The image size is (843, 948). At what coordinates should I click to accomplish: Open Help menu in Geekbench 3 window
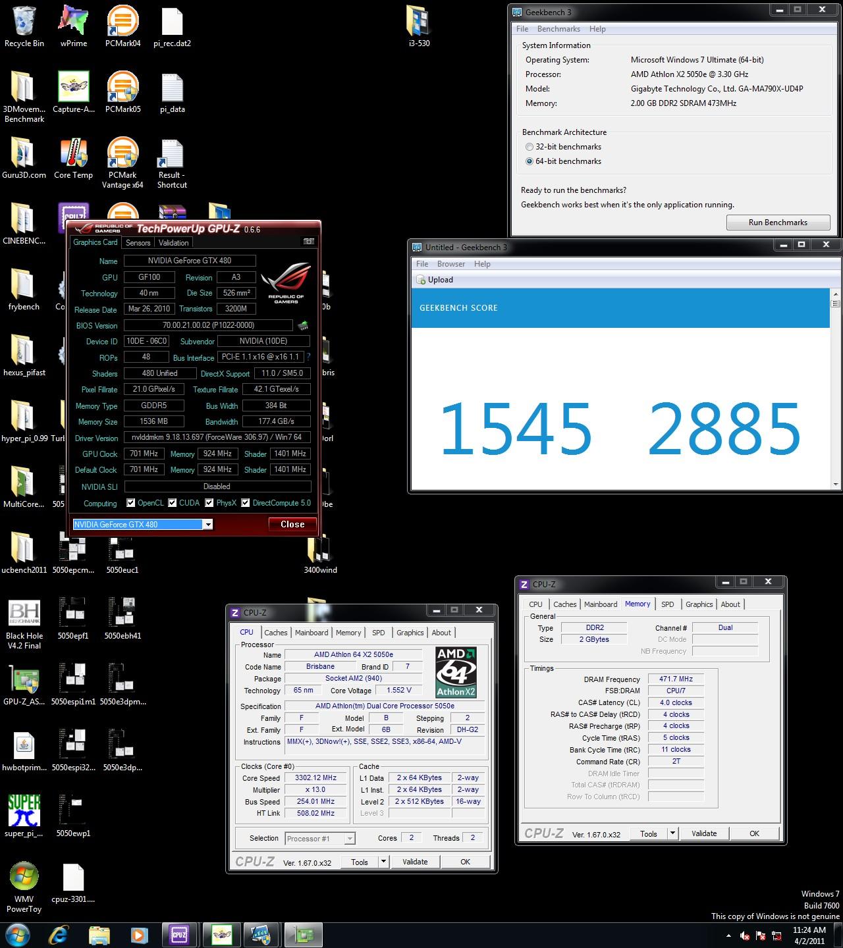point(597,29)
